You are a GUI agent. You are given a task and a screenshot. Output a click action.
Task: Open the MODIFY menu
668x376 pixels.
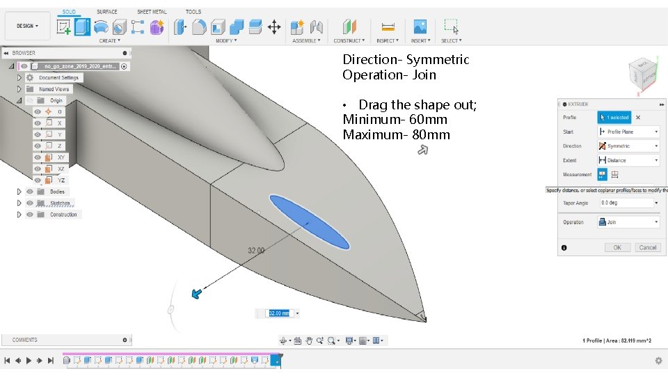(226, 41)
